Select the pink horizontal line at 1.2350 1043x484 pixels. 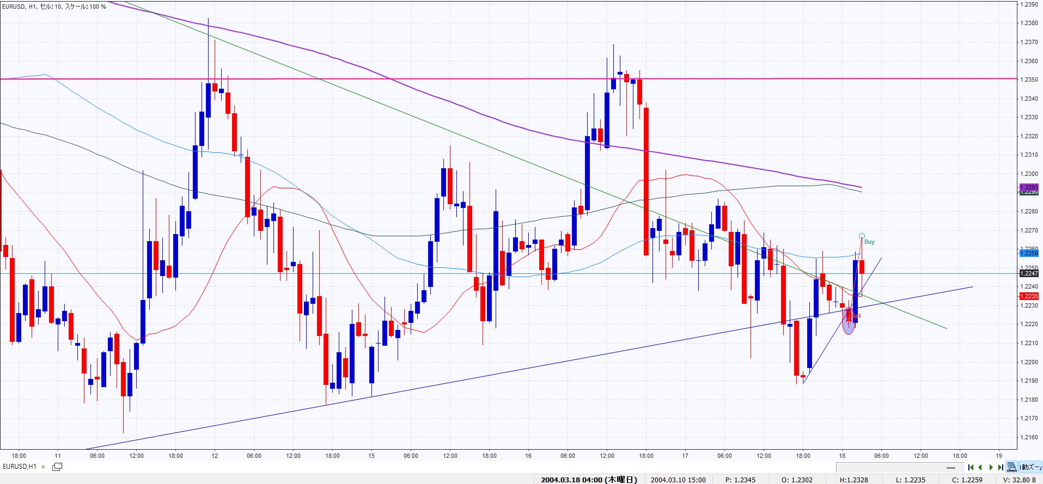381,79
